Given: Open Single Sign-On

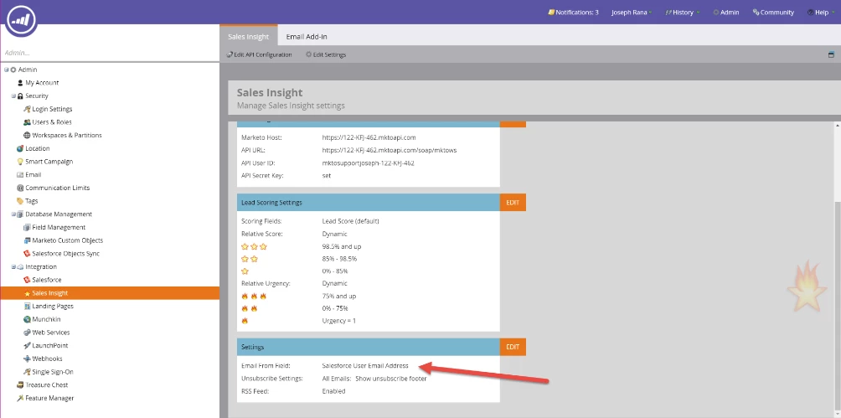Looking at the screenshot, I should [x=53, y=372].
